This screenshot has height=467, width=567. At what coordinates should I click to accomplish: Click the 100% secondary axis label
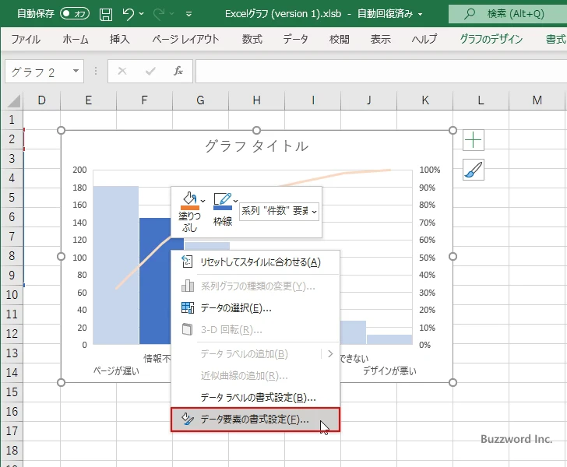pos(430,170)
